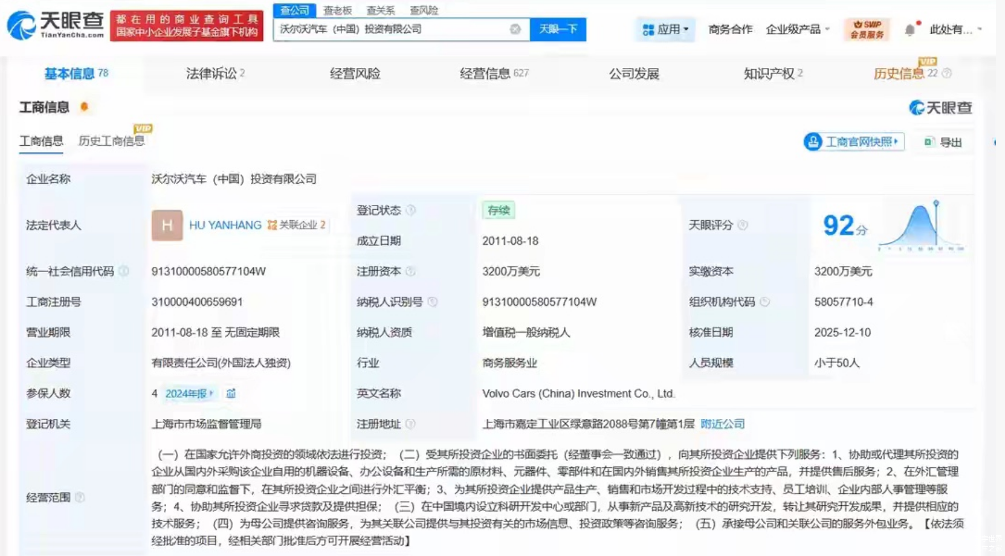1005x556 pixels.
Task: Click the info icon beside 统一社会信用代码
Action: [x=124, y=271]
